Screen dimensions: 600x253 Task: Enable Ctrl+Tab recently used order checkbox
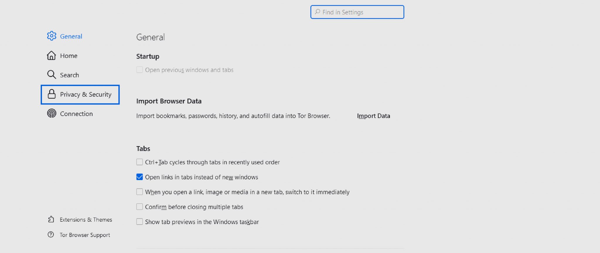[x=139, y=162]
